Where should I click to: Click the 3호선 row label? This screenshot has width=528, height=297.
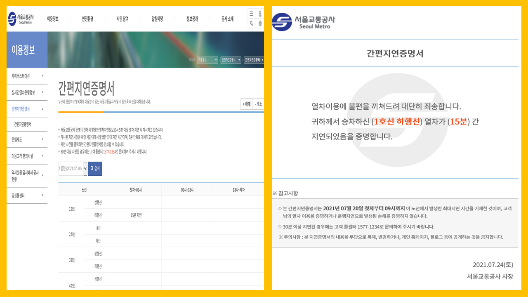[x=72, y=260]
